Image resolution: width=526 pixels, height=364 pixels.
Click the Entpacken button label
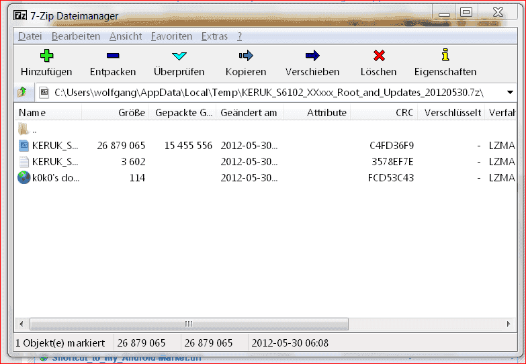coord(113,72)
